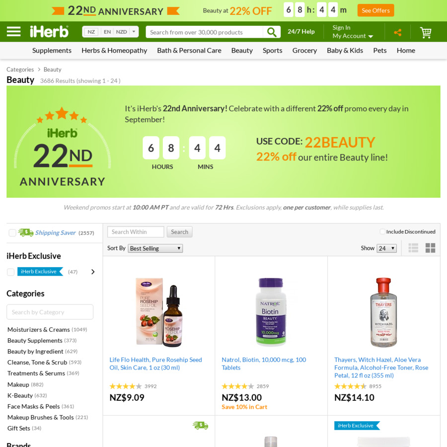Open the shopping cart icon
The height and width of the screenshot is (447, 447).
click(x=426, y=32)
